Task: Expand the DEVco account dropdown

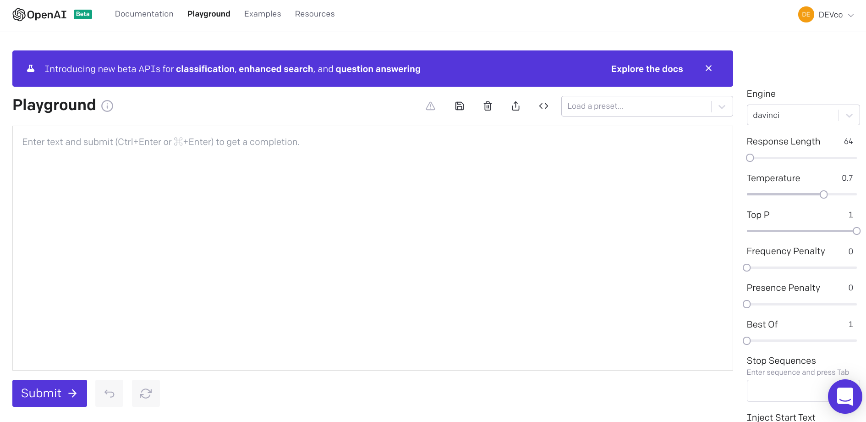Action: pyautogui.click(x=836, y=15)
